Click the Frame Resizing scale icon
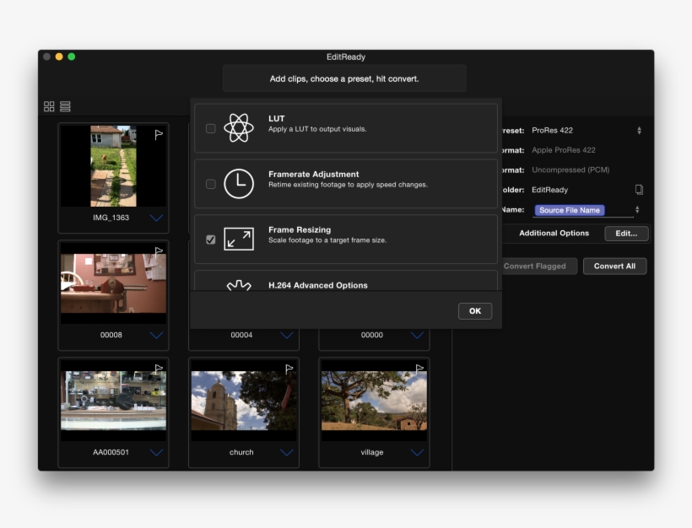This screenshot has width=692, height=528. coord(238,239)
